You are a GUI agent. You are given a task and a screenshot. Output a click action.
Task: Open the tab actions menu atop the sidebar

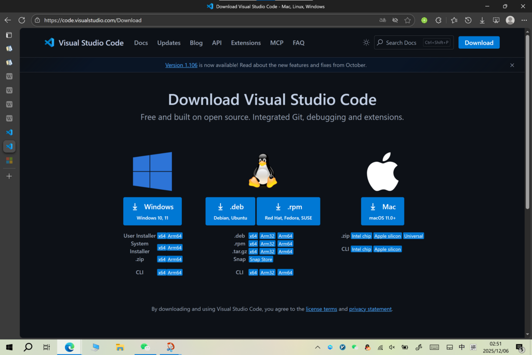(8, 35)
